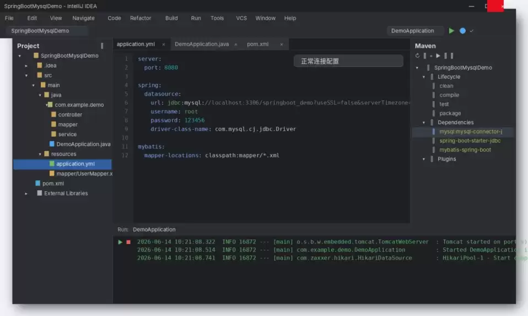Expand External Libraries node

pyautogui.click(x=26, y=193)
